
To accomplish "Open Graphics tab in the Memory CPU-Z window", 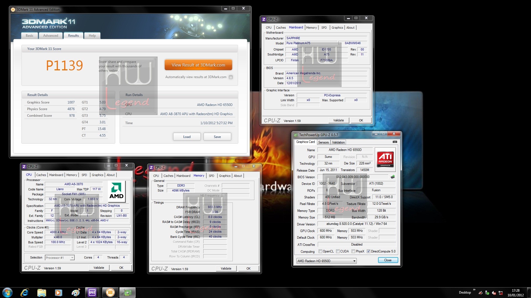I will [x=225, y=176].
